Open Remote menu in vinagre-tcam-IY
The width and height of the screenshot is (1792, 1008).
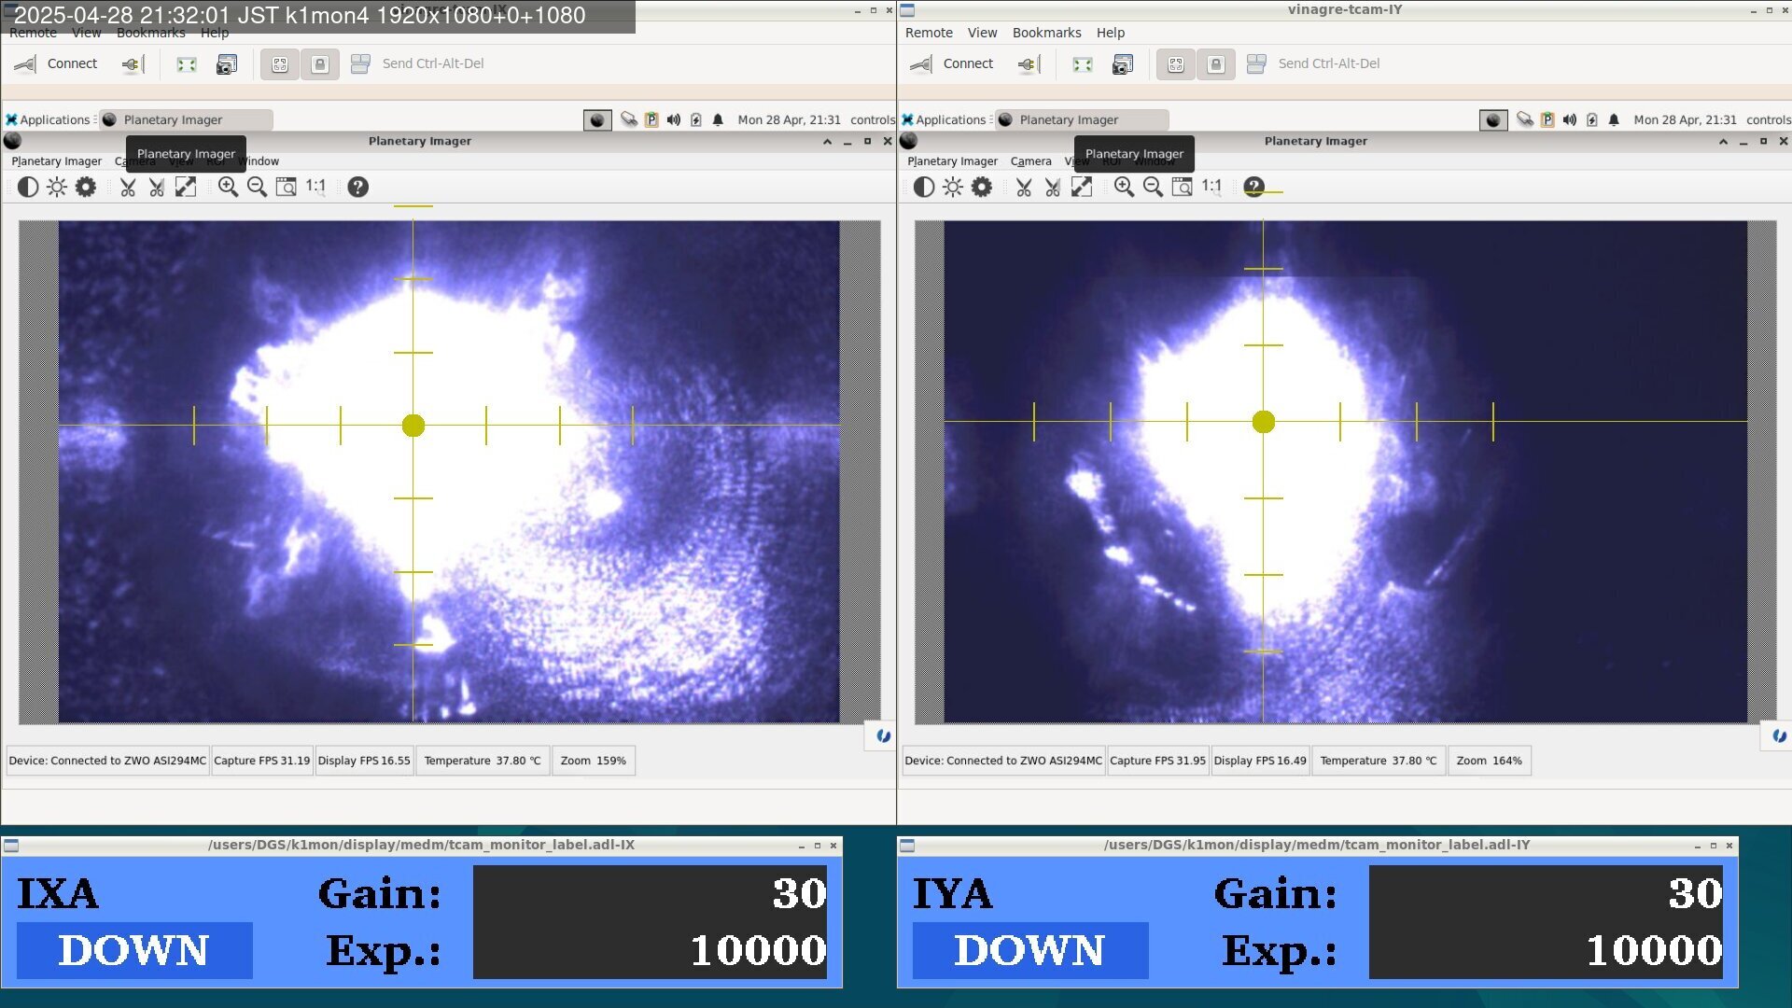(x=929, y=33)
